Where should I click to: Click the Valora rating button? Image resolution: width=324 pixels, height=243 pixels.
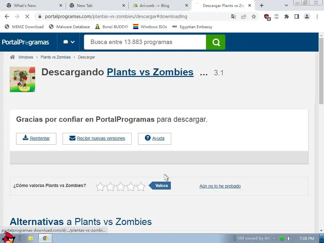click(x=160, y=185)
